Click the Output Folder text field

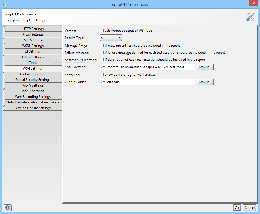tap(148, 82)
